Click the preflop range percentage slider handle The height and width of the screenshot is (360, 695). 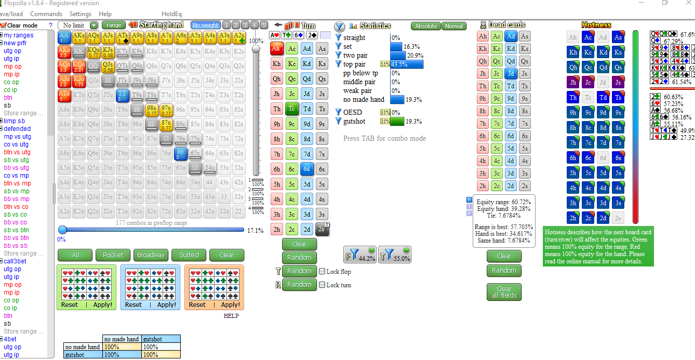(62, 230)
